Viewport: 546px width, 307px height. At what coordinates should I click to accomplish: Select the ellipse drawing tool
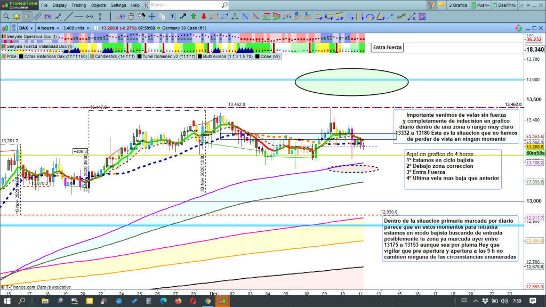pyautogui.click(x=213, y=17)
